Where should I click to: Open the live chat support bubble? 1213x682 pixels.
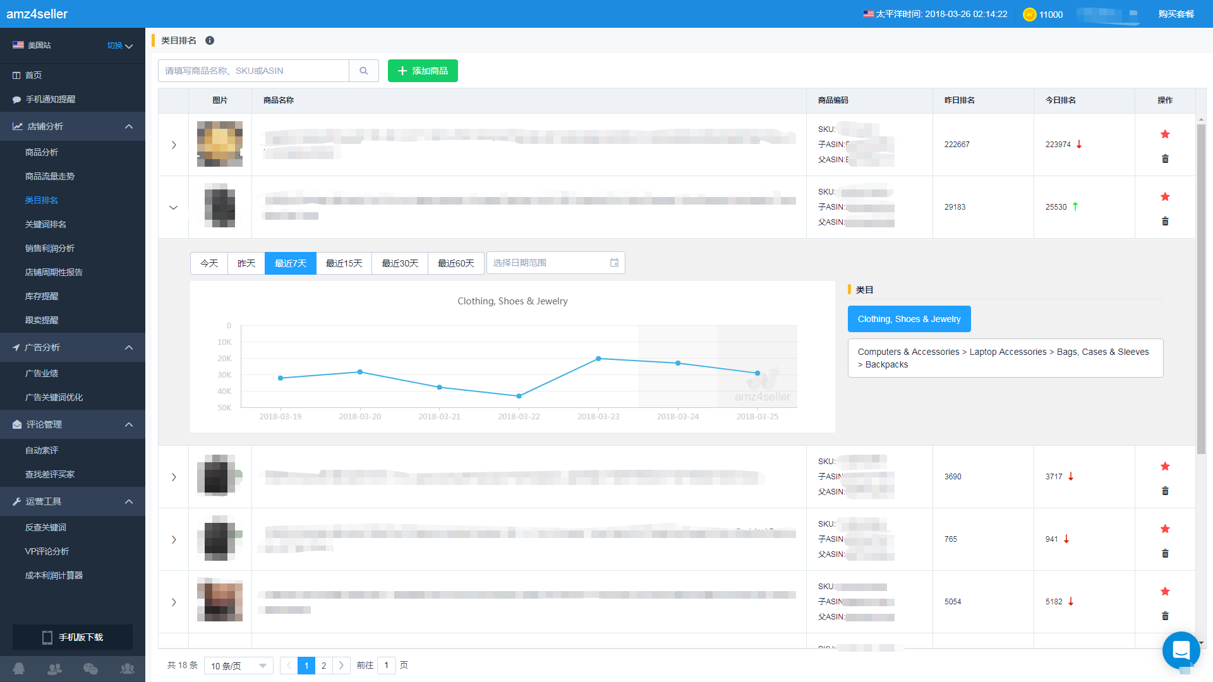1181,650
